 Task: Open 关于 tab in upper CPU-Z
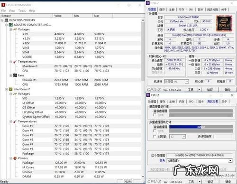click(x=224, y=9)
